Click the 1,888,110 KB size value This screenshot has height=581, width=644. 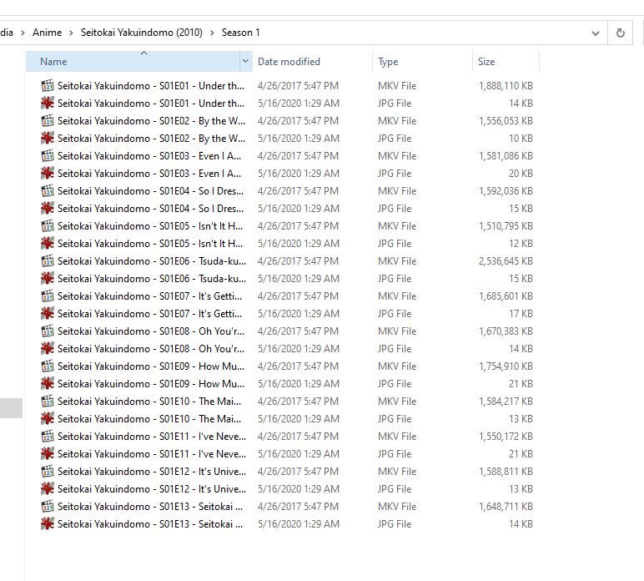pos(506,85)
